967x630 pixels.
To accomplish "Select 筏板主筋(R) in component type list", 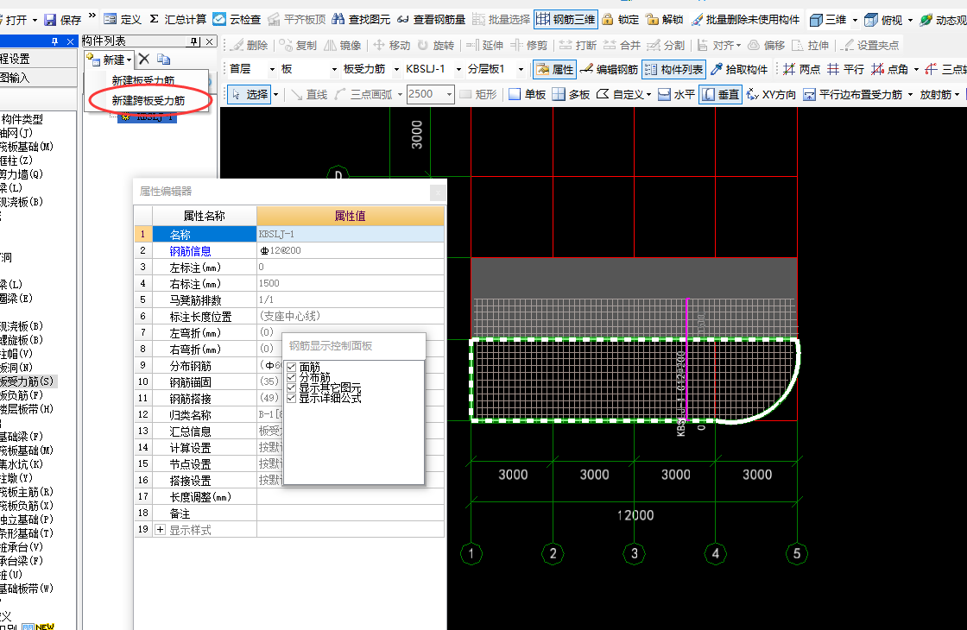I will point(27,493).
